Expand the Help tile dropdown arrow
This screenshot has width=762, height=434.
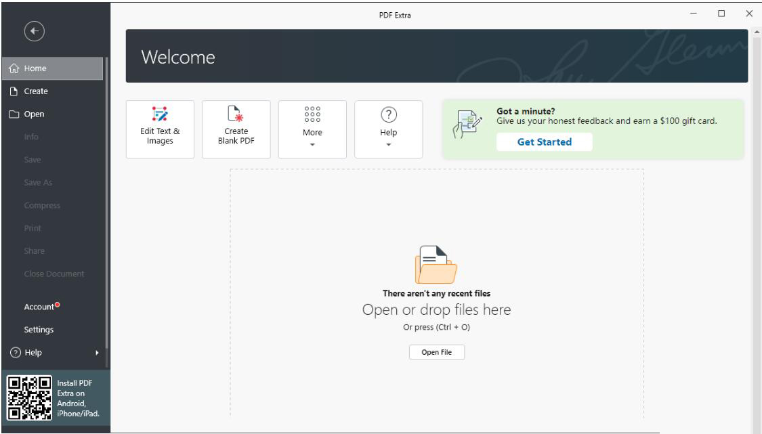[x=389, y=145]
